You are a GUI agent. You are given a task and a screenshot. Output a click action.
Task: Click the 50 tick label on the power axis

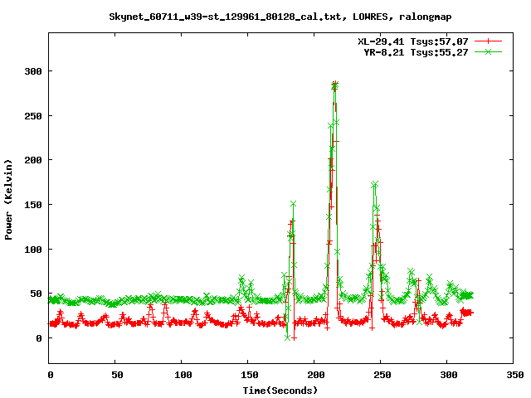37,294
